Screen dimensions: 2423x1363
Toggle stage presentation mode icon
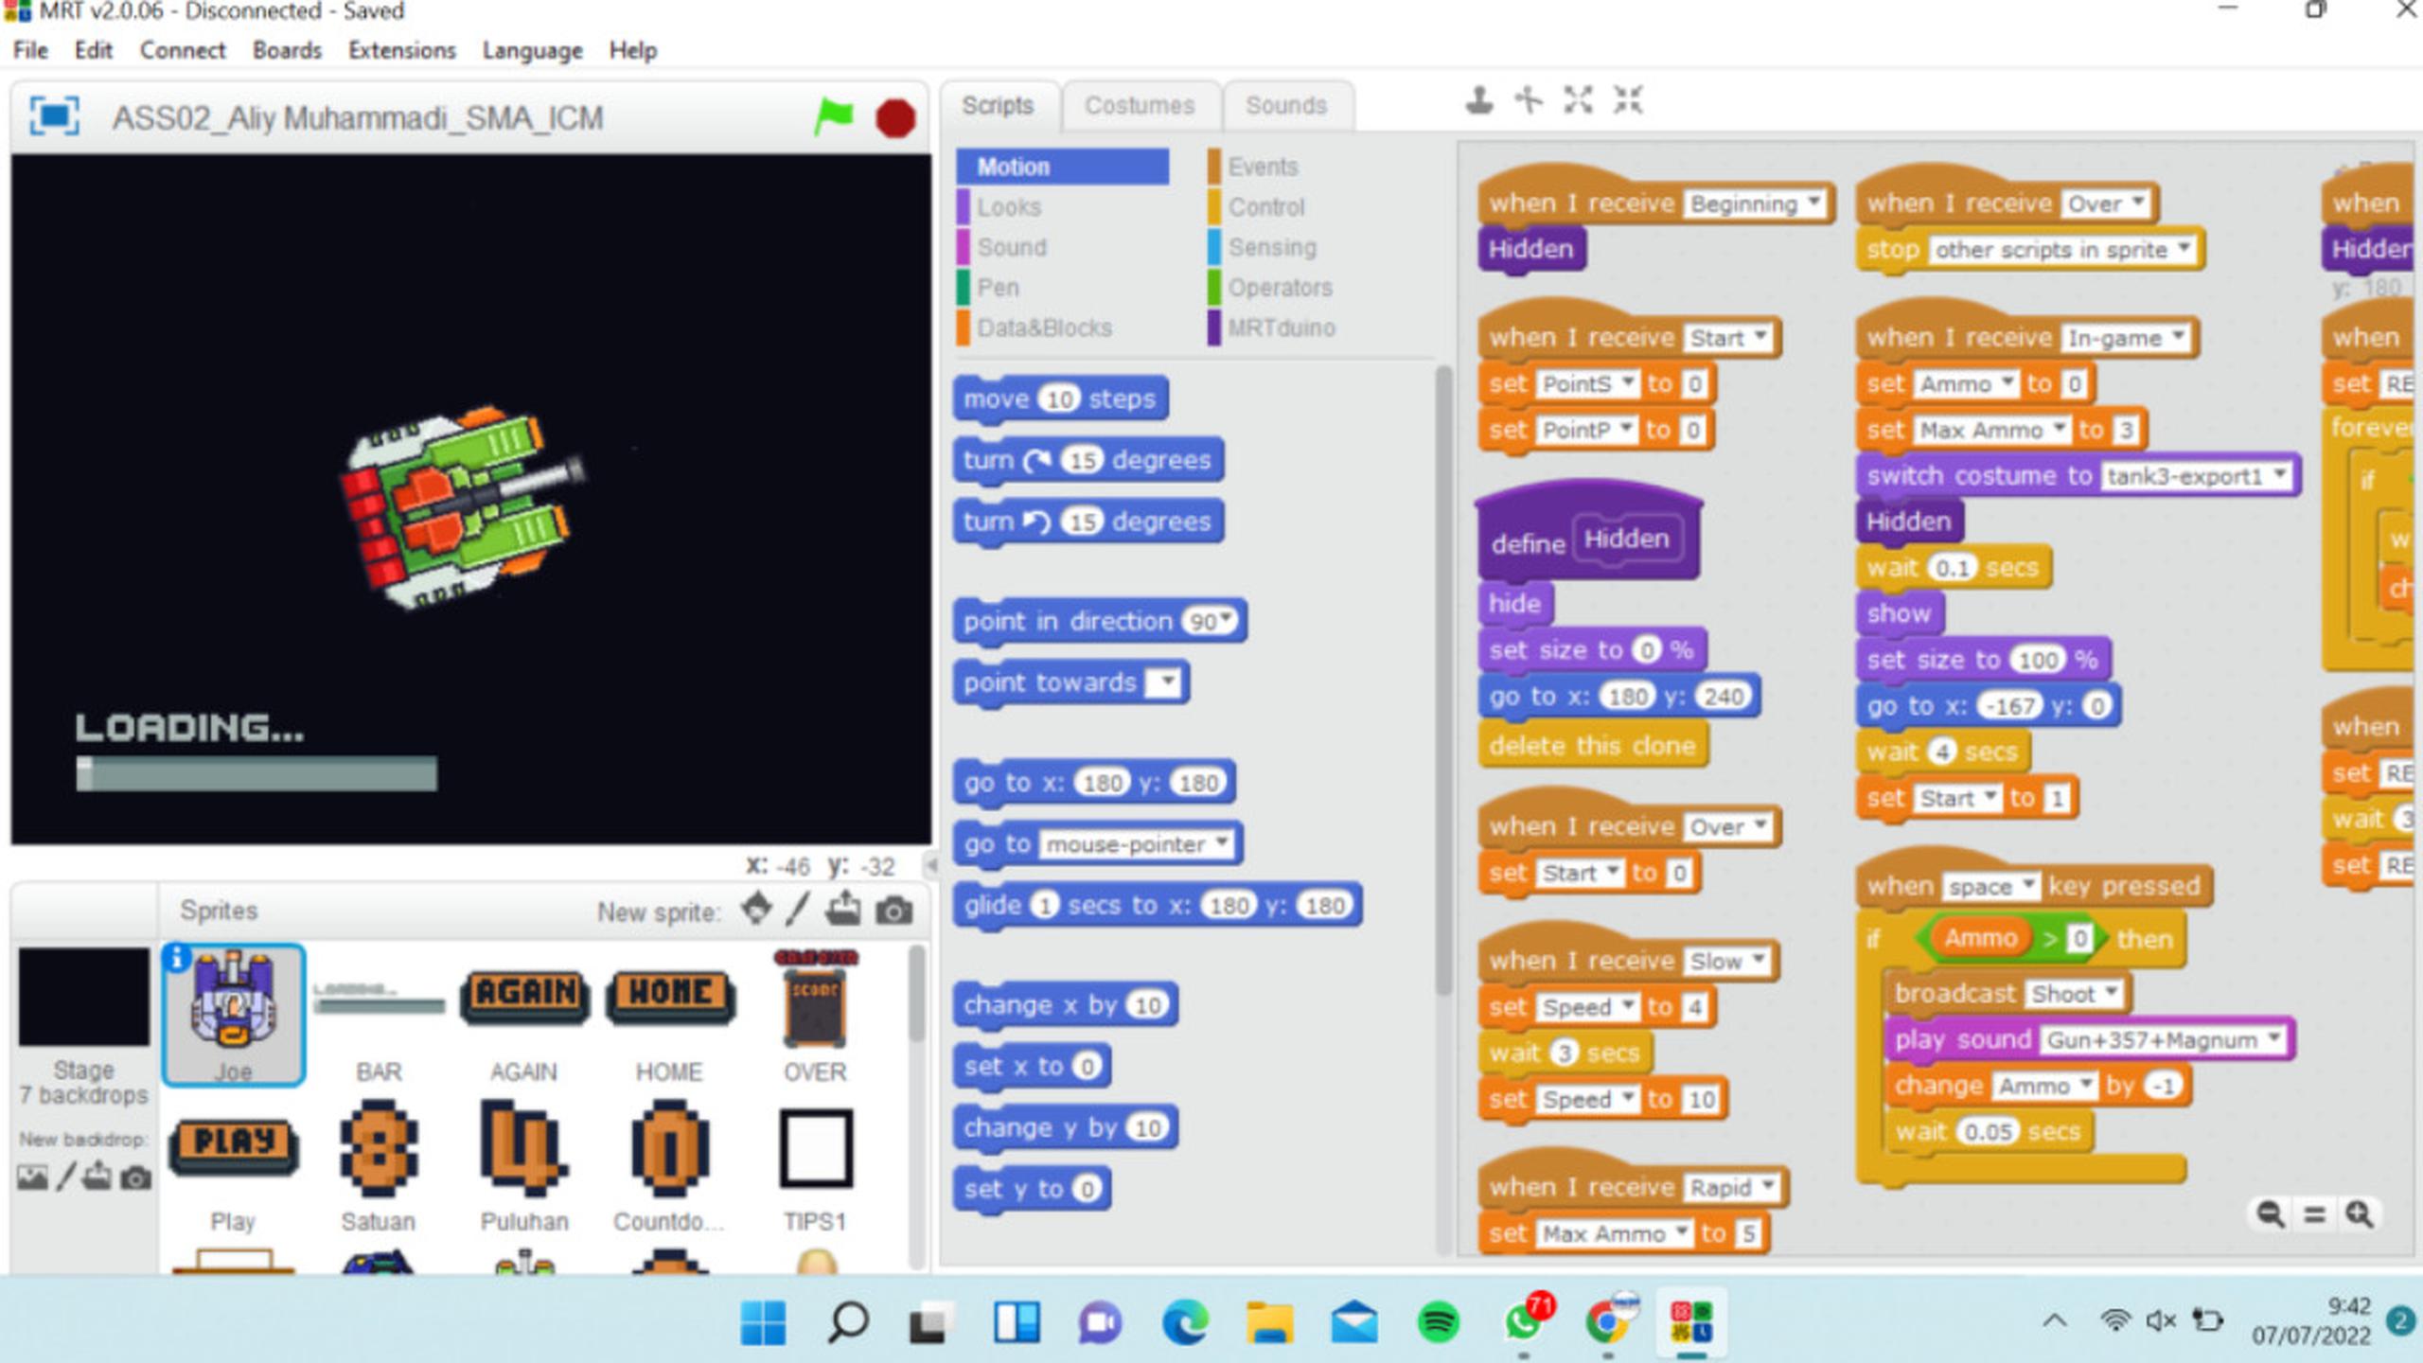(x=54, y=116)
